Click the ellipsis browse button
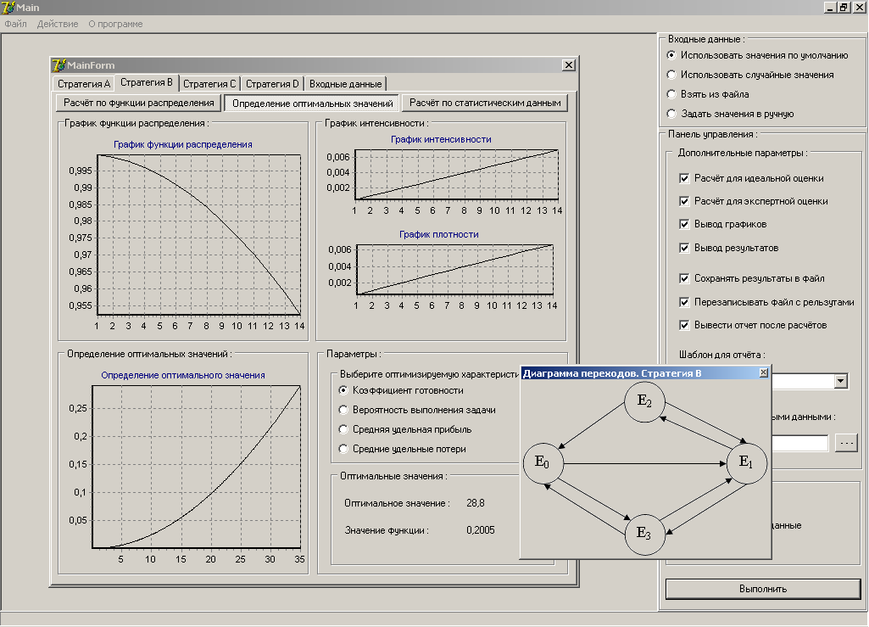The height and width of the screenshot is (627, 869). tap(846, 443)
